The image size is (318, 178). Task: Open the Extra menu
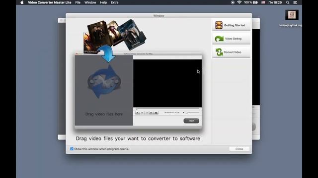coord(115,2)
